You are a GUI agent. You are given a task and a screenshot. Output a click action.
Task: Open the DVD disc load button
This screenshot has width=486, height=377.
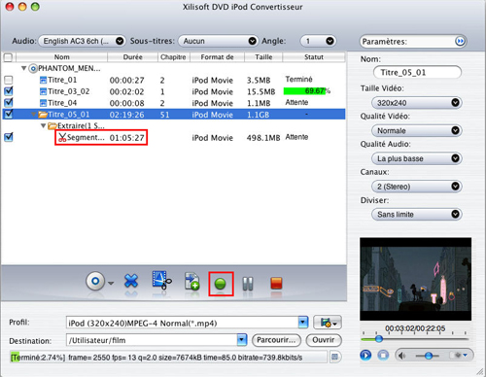[x=95, y=281]
